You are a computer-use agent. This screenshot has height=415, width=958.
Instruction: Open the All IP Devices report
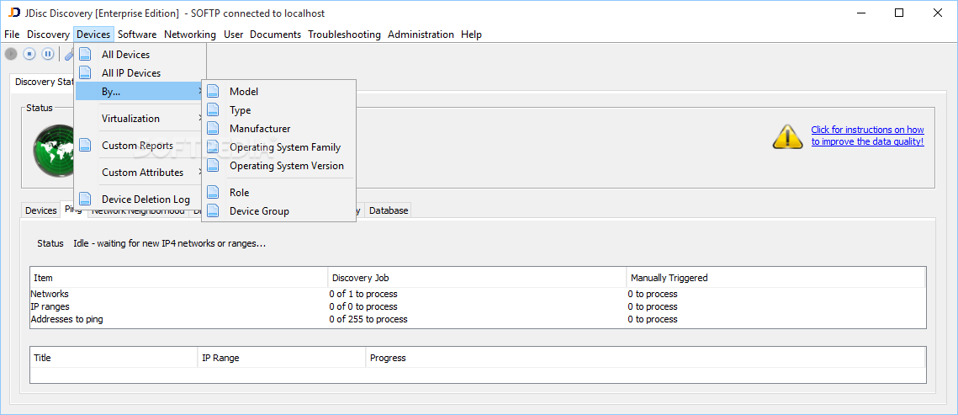click(140, 72)
